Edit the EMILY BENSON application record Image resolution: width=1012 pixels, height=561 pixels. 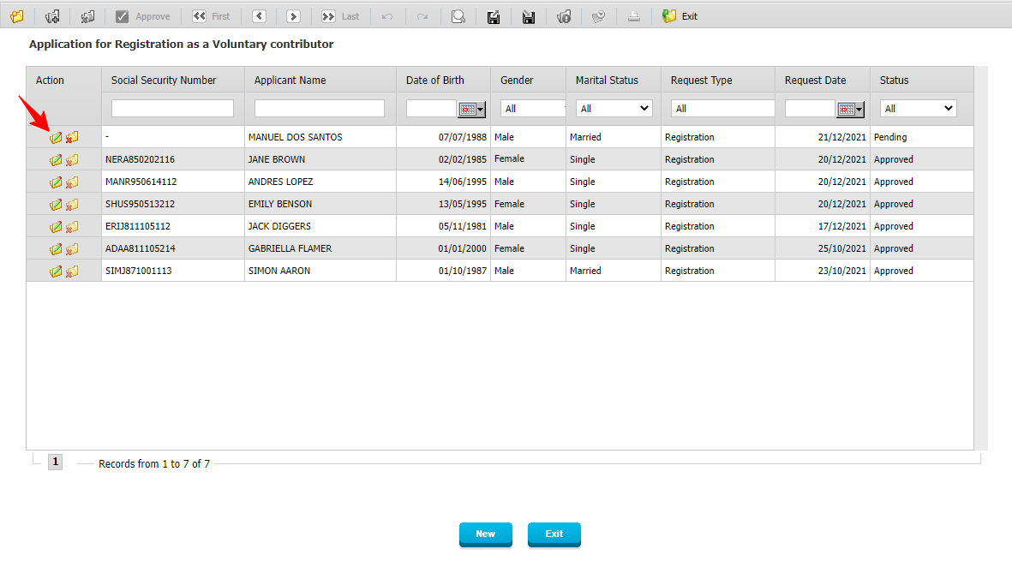(57, 205)
